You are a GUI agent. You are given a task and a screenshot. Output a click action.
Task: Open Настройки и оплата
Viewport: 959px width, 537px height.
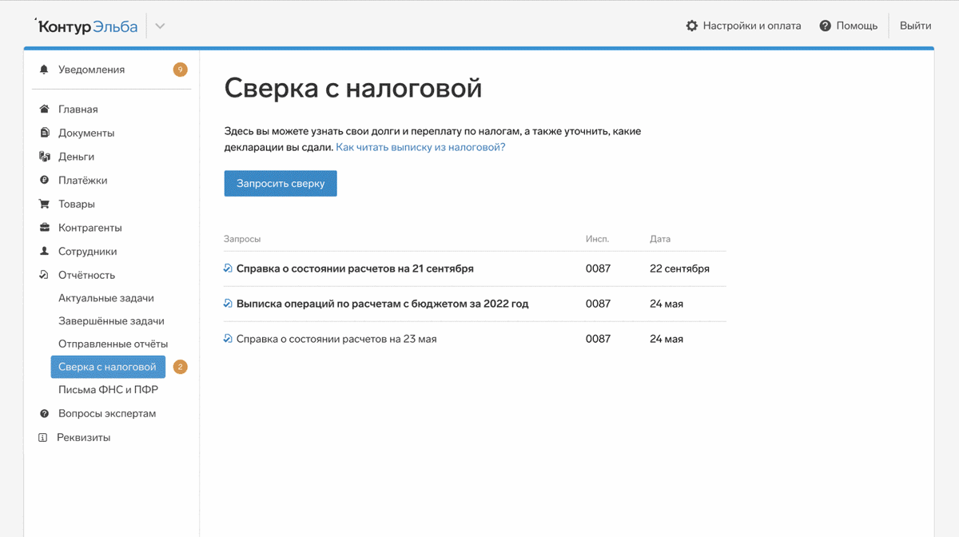[x=751, y=26]
